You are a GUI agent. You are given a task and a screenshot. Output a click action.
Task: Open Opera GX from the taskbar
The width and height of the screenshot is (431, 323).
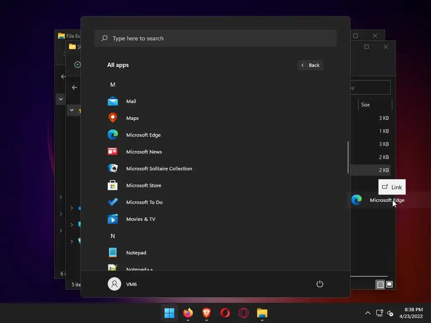click(x=244, y=313)
